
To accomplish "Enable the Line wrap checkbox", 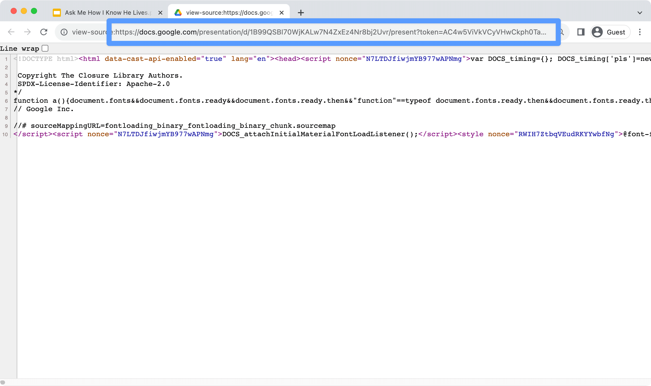I will click(x=45, y=48).
